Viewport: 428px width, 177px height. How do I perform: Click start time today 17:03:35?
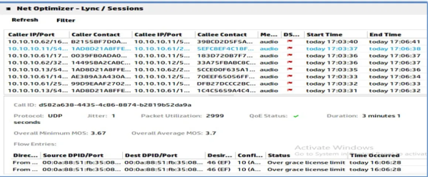click(332, 69)
